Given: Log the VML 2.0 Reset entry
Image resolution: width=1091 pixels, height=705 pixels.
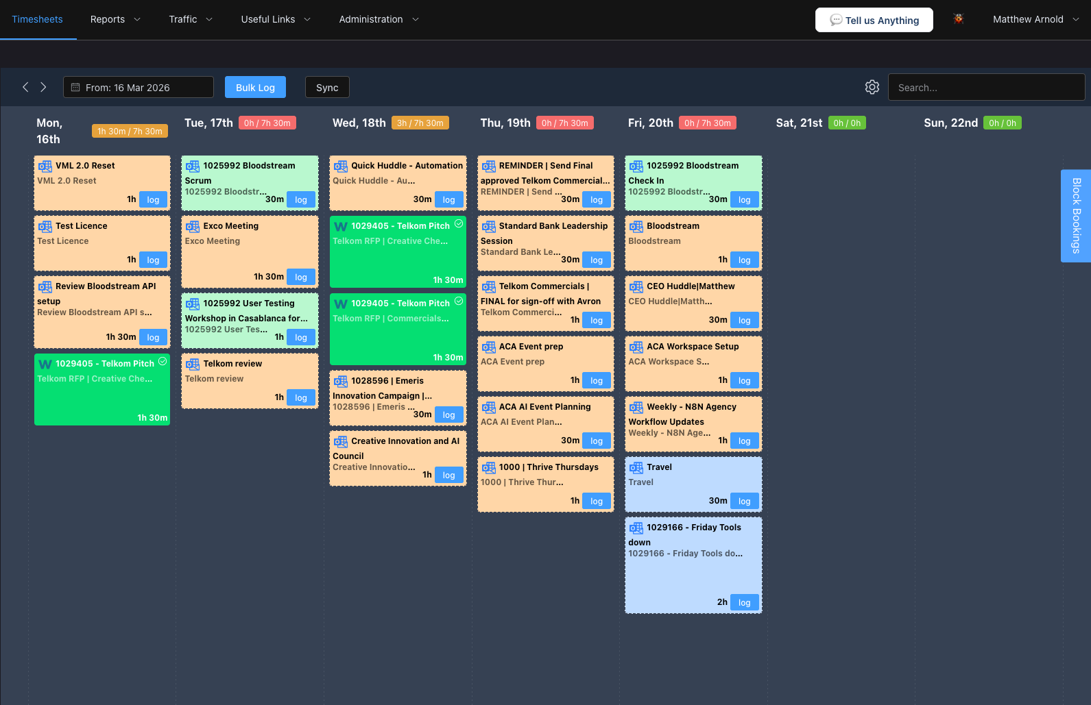Looking at the screenshot, I should tap(153, 199).
